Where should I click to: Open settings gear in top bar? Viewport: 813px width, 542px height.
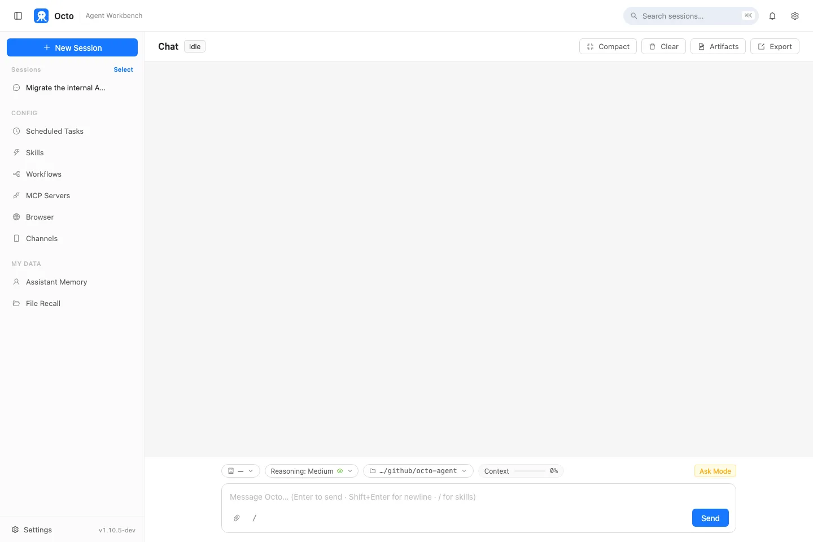click(x=795, y=16)
